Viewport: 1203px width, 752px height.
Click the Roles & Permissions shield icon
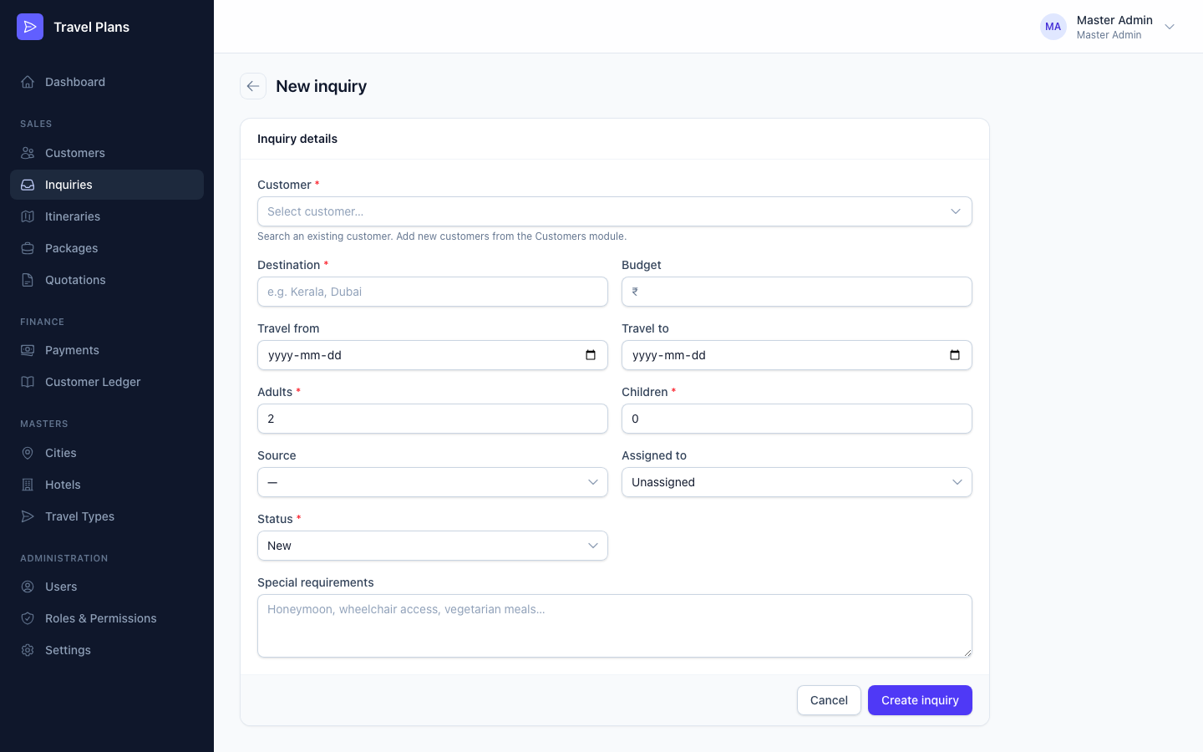tap(28, 618)
